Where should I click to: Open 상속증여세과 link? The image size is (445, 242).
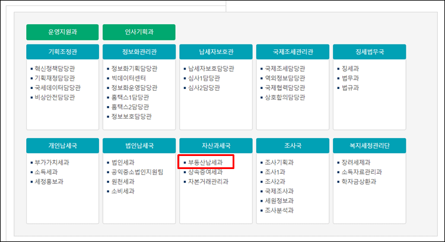(x=205, y=172)
